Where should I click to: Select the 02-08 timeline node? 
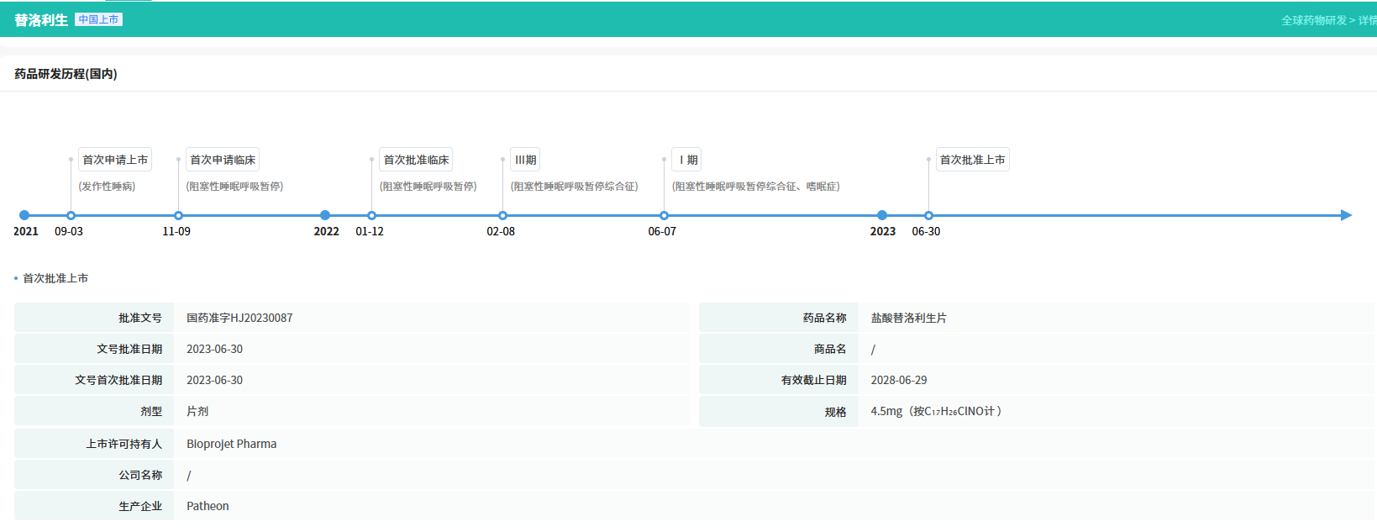(502, 216)
